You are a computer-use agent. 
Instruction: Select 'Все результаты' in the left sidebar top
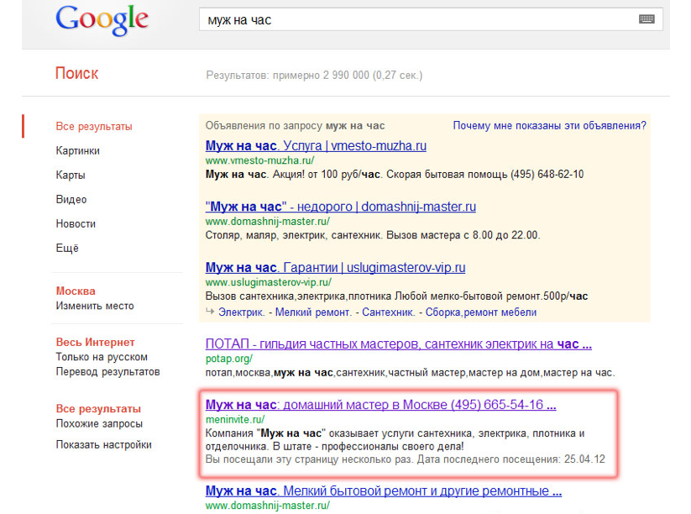[94, 127]
